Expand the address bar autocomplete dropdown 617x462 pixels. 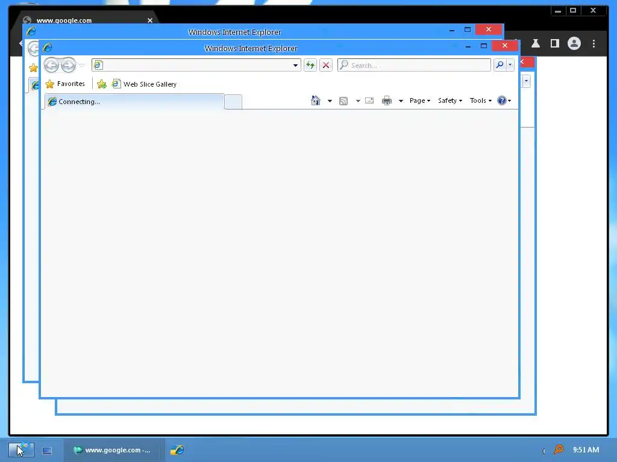coord(295,66)
